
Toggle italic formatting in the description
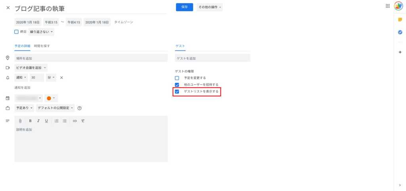38,121
